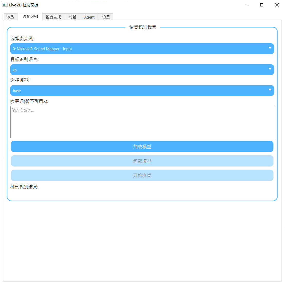Select the 语音识别 tab
Image resolution: width=285 pixels, height=285 pixels.
click(x=30, y=16)
